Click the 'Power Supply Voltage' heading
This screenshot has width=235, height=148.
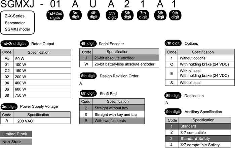(x=39, y=106)
